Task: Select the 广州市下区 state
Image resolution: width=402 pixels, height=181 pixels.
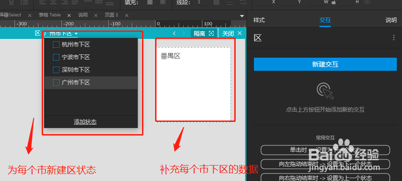Action: (91, 83)
